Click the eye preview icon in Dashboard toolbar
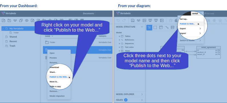The width and height of the screenshot is (227, 103). coord(27,20)
